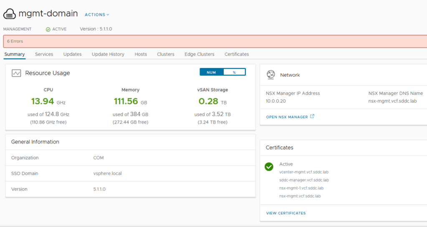Click the green Active status check icon
427x227 pixels.
pos(48,29)
